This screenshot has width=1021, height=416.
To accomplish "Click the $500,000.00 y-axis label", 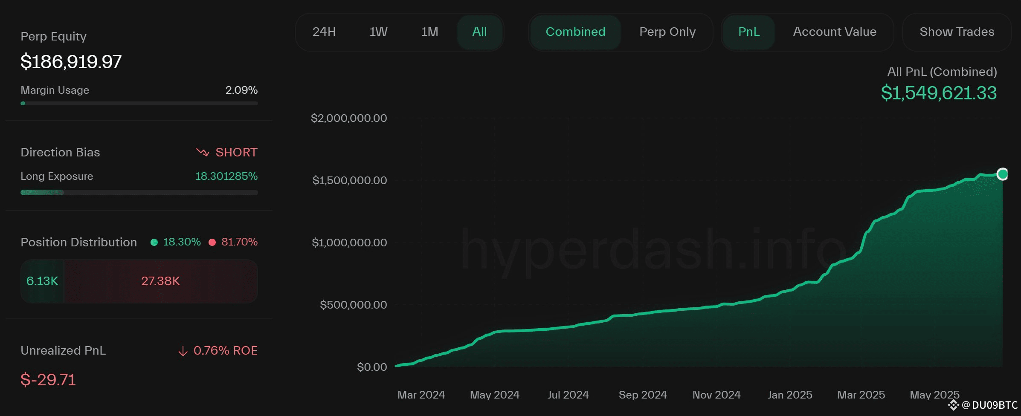I will (354, 305).
